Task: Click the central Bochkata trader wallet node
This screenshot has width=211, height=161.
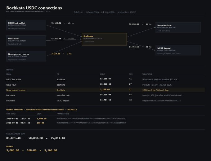Action: point(104,39)
